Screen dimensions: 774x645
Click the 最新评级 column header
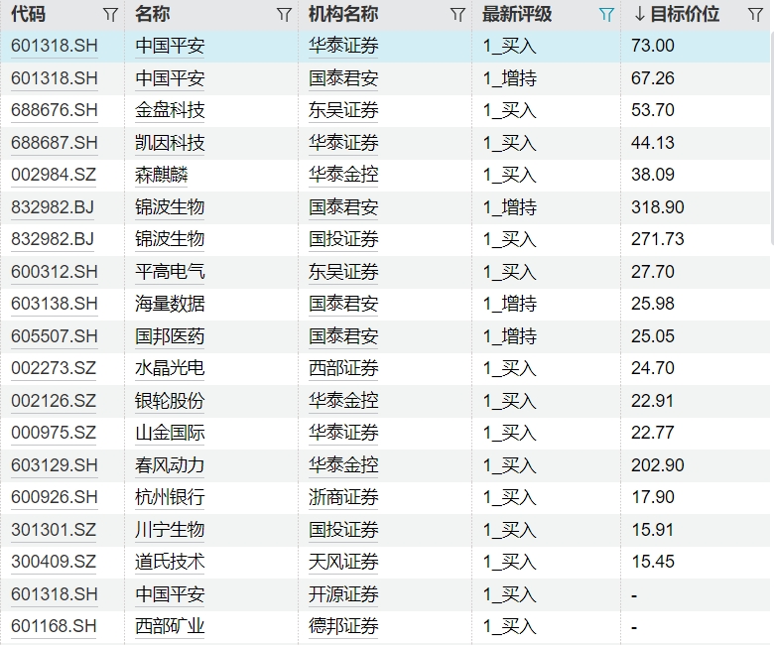pyautogui.click(x=517, y=15)
